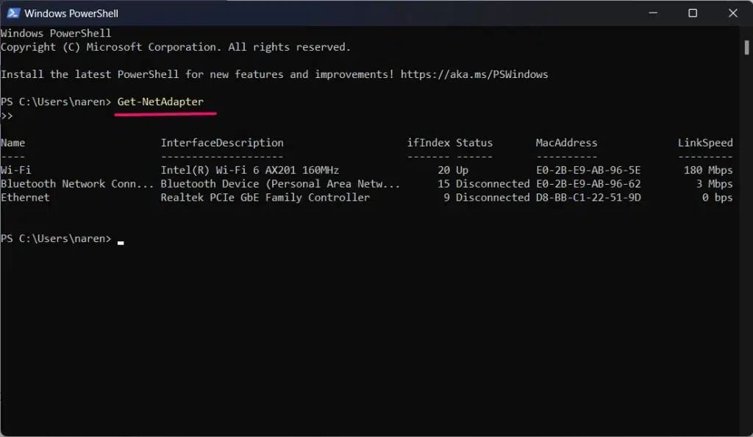753x437 pixels.
Task: Minimize the Windows PowerShell window
Action: (x=653, y=13)
